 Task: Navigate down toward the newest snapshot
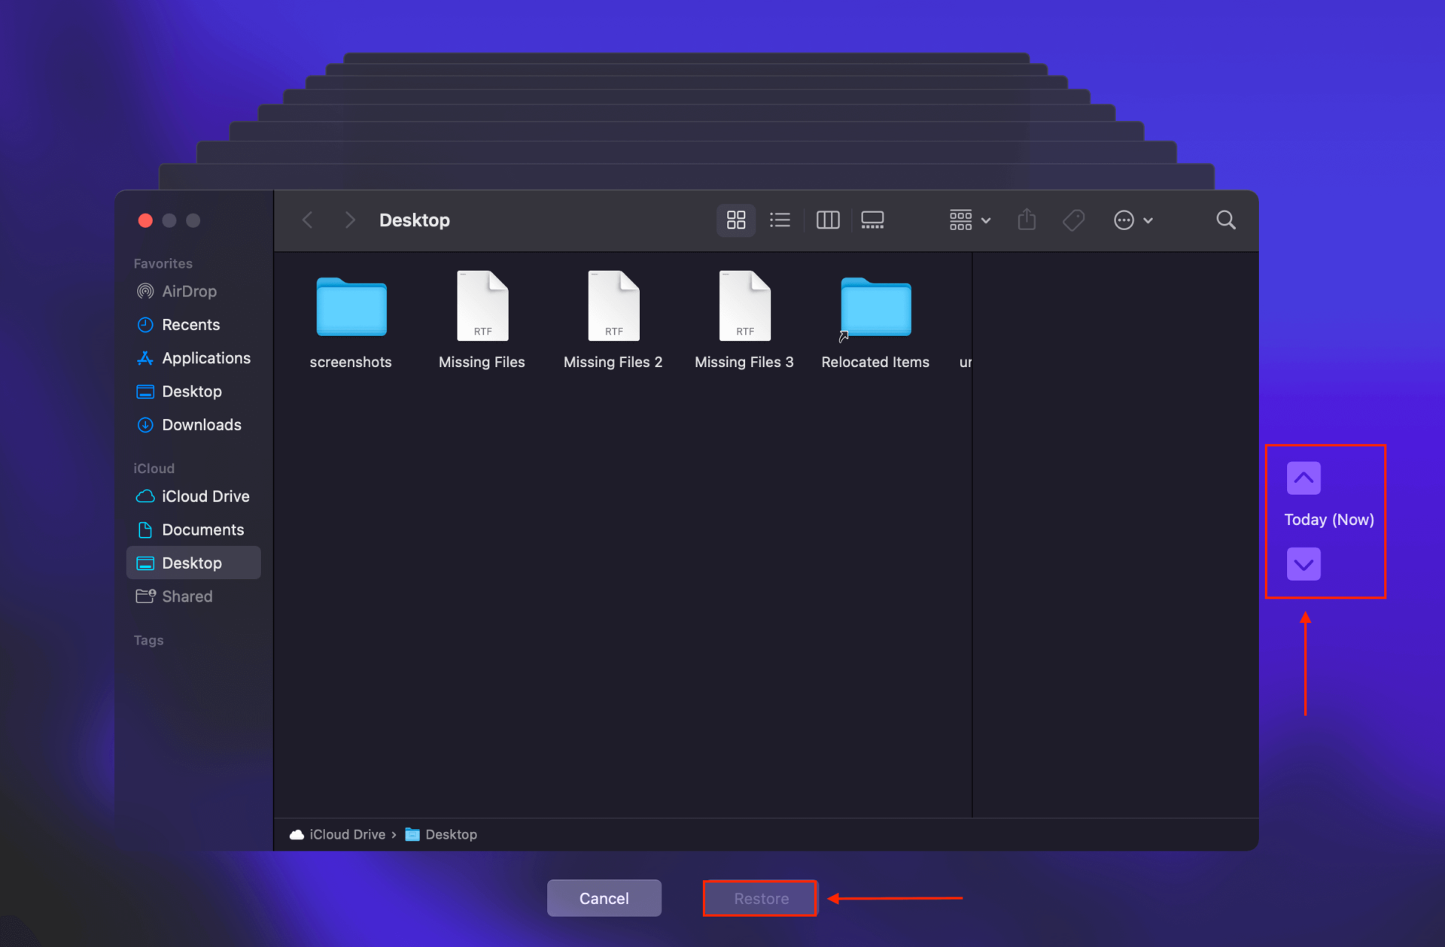[x=1303, y=564]
